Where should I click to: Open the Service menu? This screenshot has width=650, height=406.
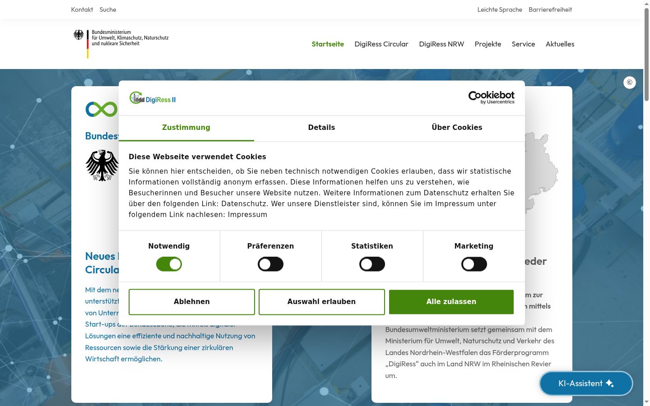click(523, 44)
